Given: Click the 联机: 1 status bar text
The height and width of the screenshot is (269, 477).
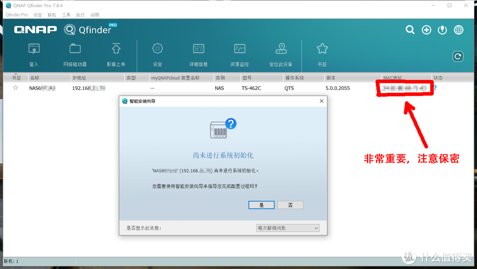Looking at the screenshot, I should click(x=11, y=261).
